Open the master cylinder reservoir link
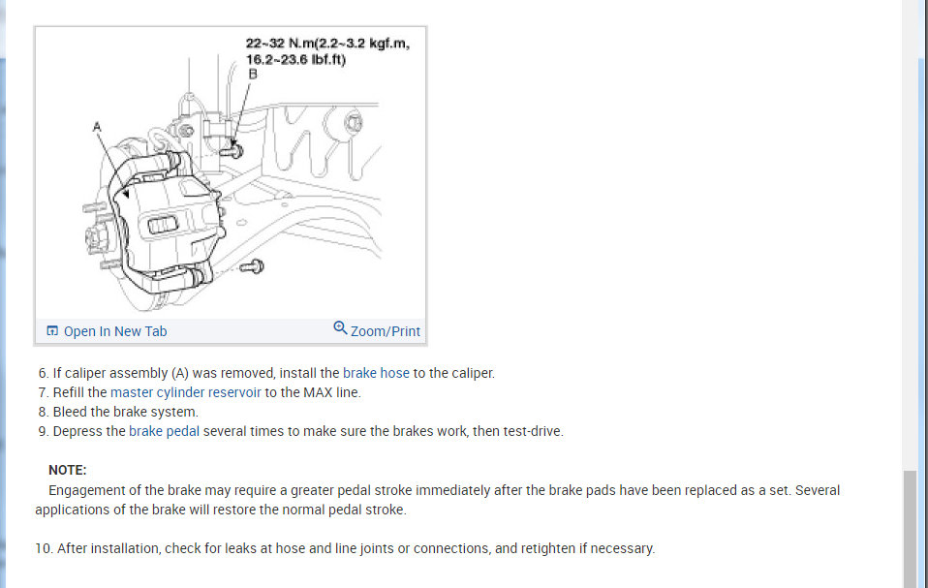Viewport: 928px width, 588px height. (185, 392)
